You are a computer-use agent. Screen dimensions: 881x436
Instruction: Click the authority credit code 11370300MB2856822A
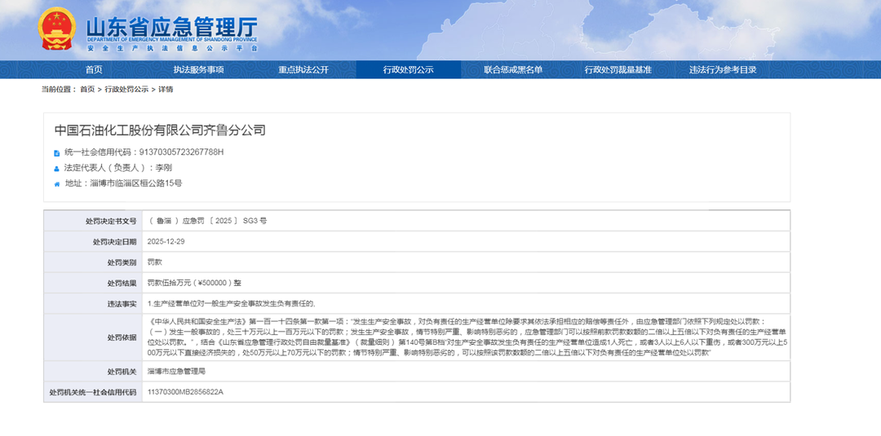(x=185, y=392)
